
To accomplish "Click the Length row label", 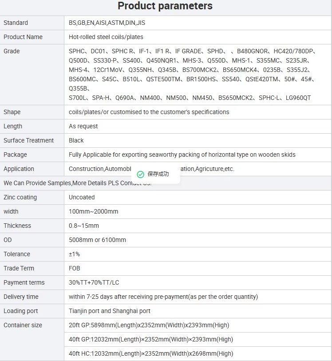I will (x=13, y=127).
